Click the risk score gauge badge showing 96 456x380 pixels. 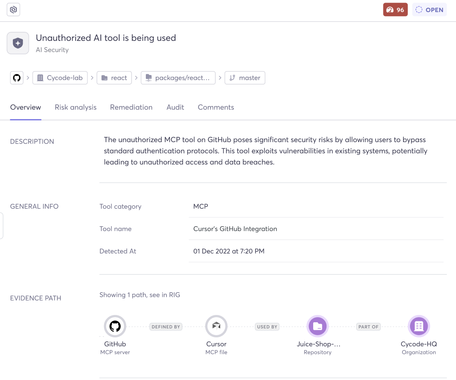click(395, 9)
